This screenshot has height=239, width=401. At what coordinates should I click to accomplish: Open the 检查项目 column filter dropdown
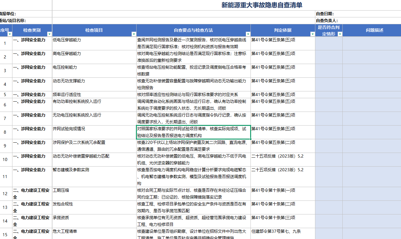click(134, 34)
